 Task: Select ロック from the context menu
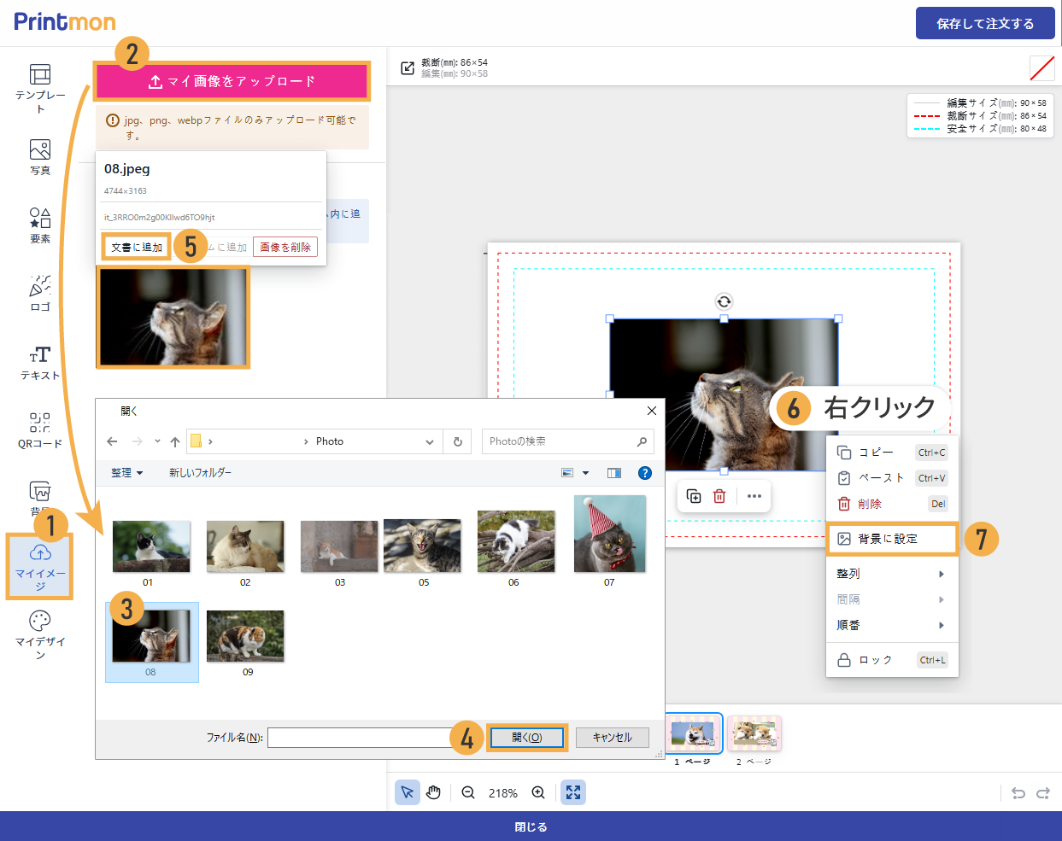click(x=876, y=660)
